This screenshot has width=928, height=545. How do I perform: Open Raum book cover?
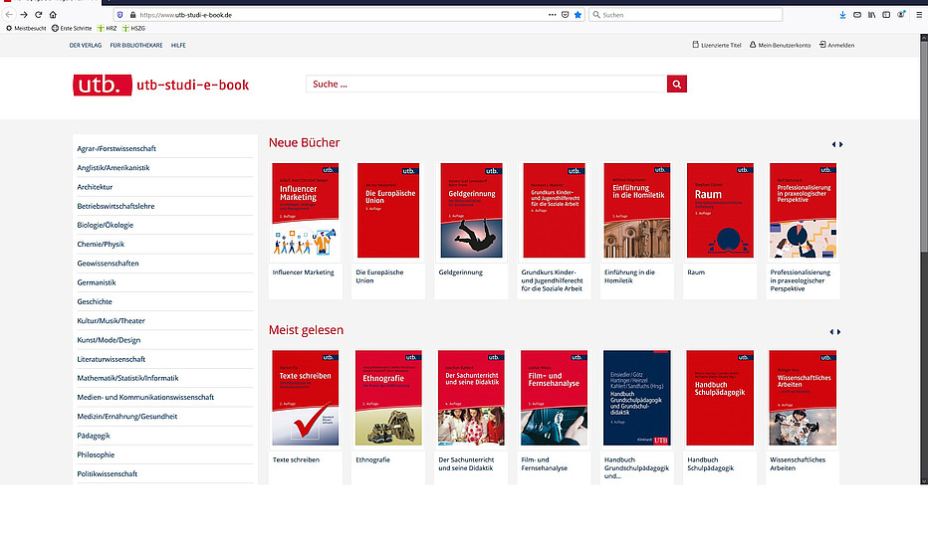point(720,211)
